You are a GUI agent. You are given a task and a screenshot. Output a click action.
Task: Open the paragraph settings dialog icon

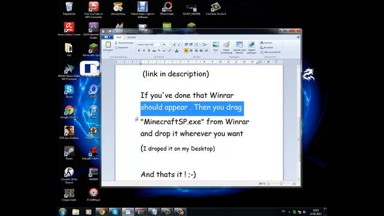click(x=206, y=50)
